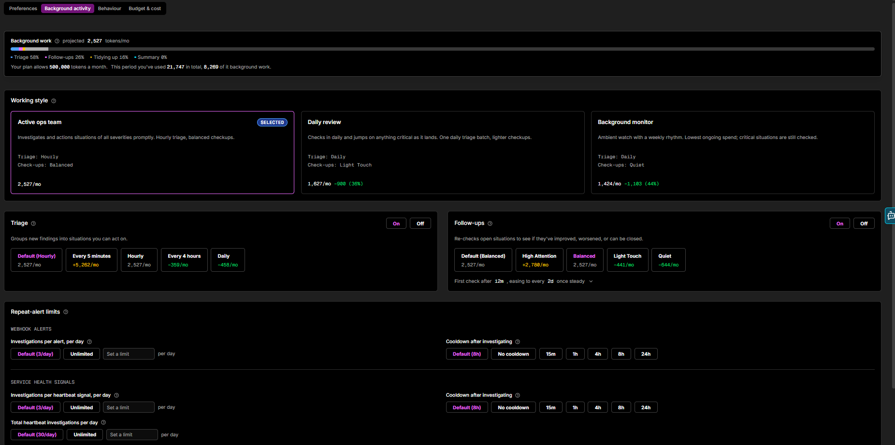Screen dimensions: 895x445
Task: Choose Unlimited for webhook alert investigations
Action: point(82,354)
